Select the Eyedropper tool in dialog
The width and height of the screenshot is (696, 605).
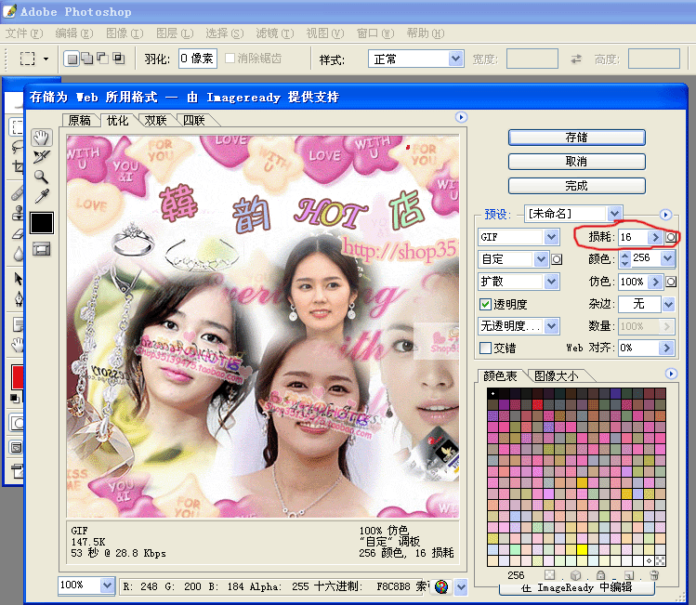[41, 196]
